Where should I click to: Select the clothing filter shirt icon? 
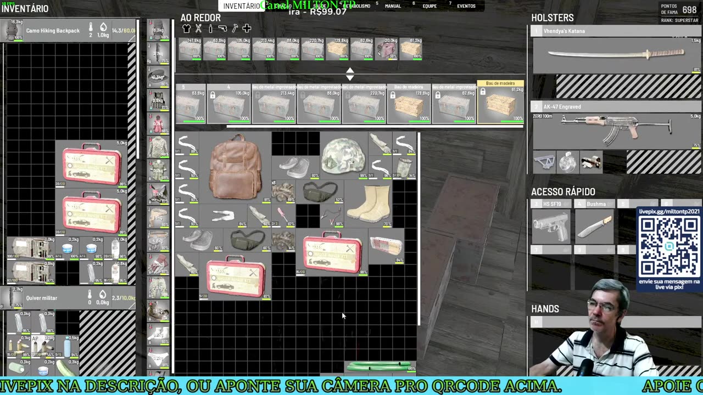[186, 29]
